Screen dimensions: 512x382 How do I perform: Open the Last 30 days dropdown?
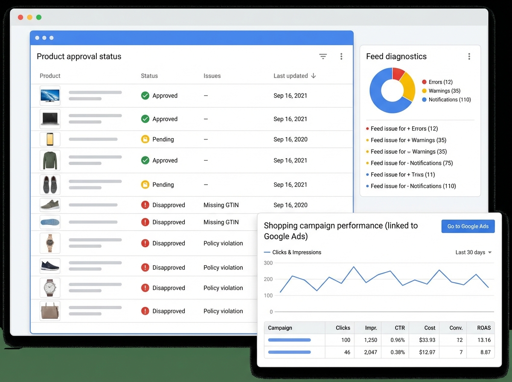click(x=473, y=252)
